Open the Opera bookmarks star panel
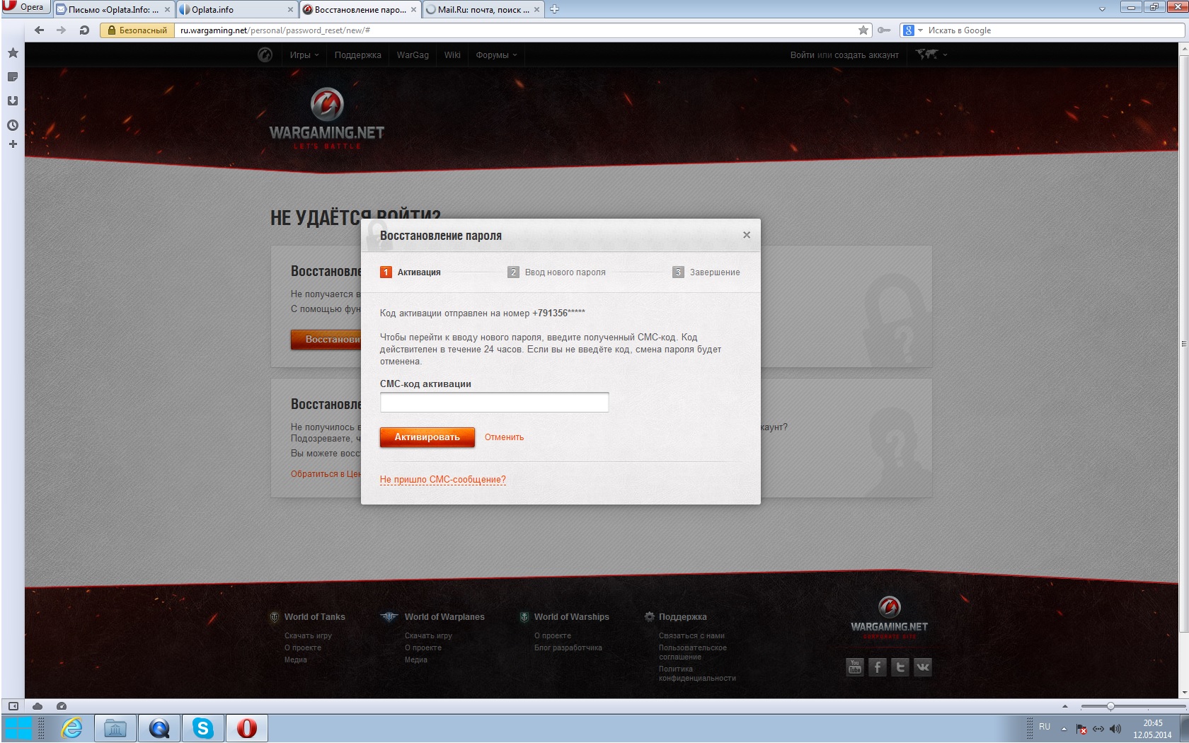This screenshot has width=1189, height=743. coord(13,53)
